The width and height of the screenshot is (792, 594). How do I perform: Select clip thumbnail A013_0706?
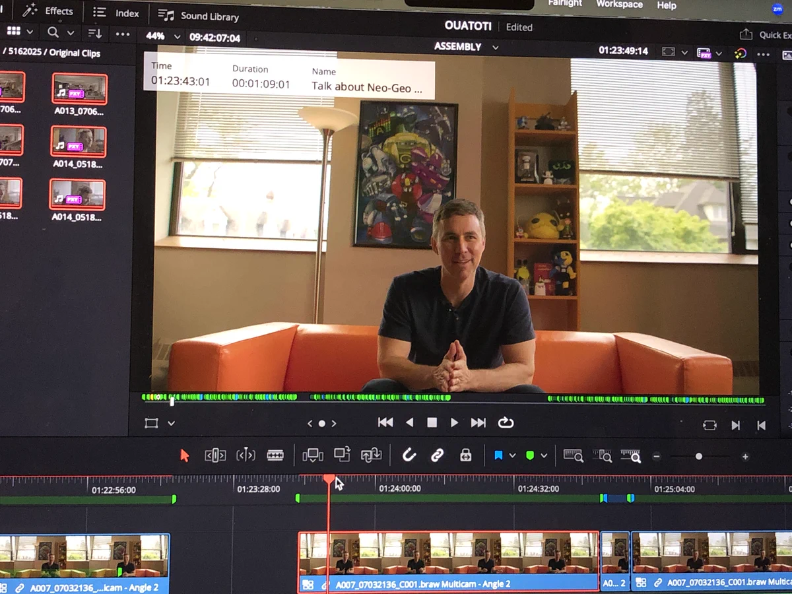click(80, 89)
